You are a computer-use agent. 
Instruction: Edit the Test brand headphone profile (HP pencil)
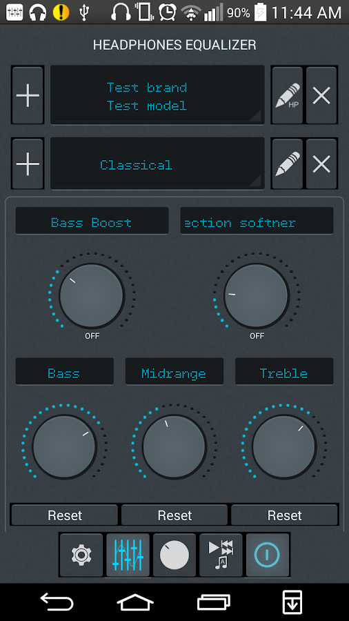pos(288,95)
